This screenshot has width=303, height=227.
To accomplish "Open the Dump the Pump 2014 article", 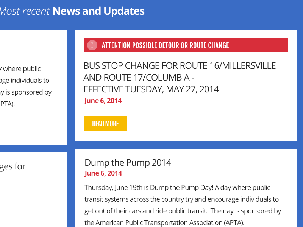I will [128, 162].
